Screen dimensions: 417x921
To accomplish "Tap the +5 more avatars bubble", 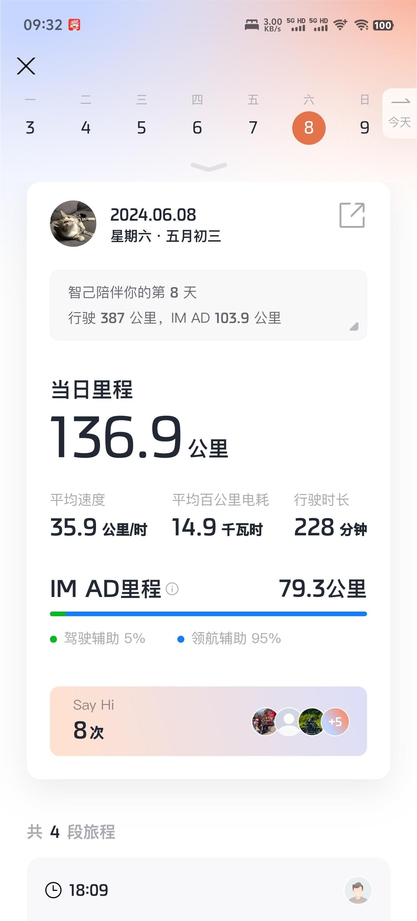I will [335, 722].
